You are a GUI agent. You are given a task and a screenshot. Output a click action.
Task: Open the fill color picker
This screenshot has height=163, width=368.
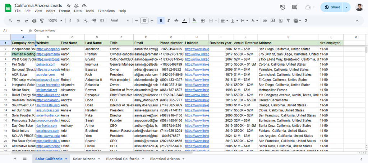[194, 20]
